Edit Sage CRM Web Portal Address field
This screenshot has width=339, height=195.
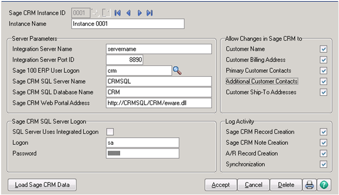[x=159, y=103]
